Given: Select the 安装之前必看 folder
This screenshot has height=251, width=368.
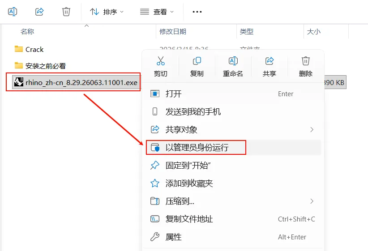Looking at the screenshot, I should point(46,66).
